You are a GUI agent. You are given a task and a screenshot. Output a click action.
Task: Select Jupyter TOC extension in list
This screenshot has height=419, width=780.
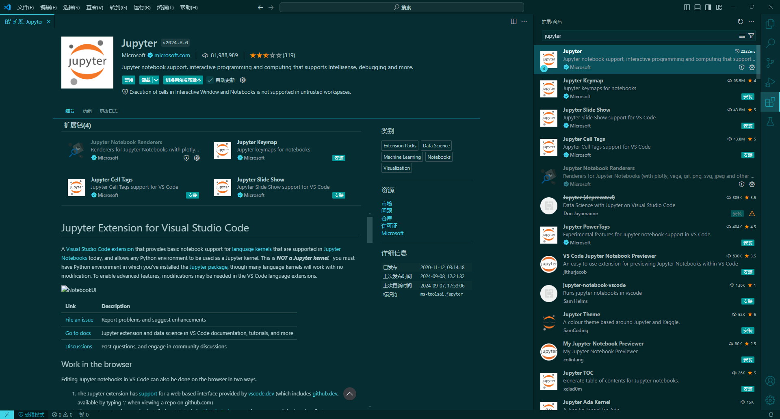[x=647, y=381]
